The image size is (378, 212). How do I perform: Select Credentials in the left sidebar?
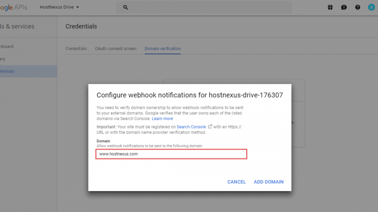[29, 71]
